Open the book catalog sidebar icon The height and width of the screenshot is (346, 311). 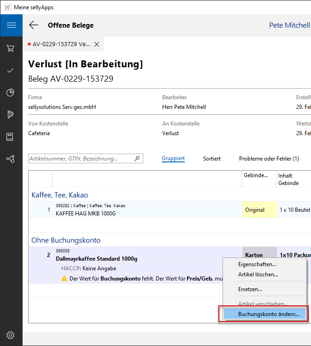click(11, 137)
